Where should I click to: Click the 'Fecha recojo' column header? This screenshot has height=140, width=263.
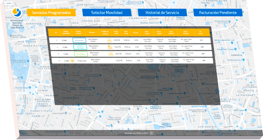tap(116, 33)
